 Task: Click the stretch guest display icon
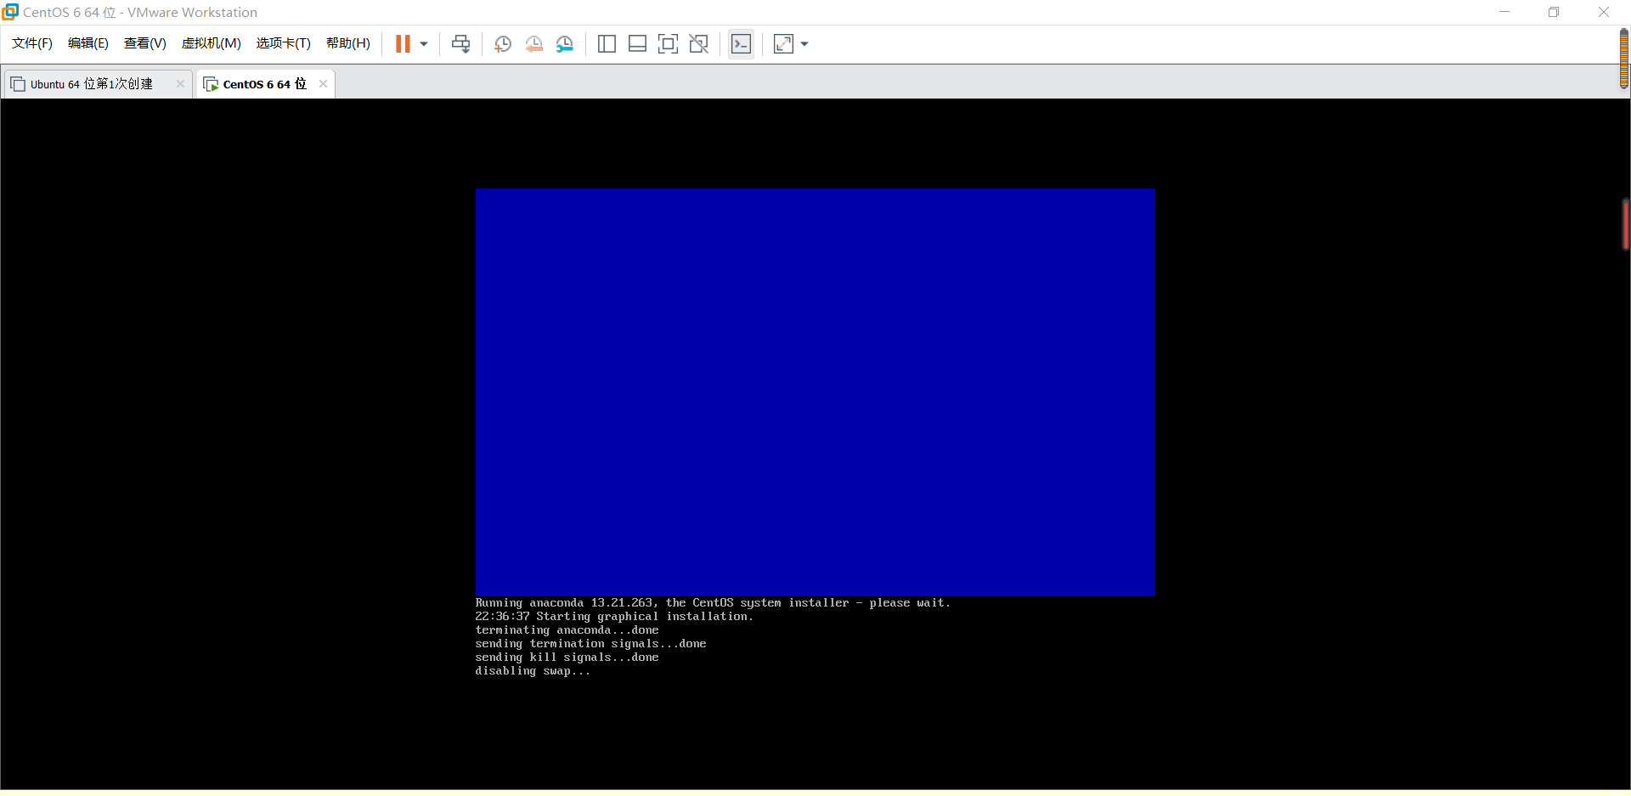(x=783, y=44)
